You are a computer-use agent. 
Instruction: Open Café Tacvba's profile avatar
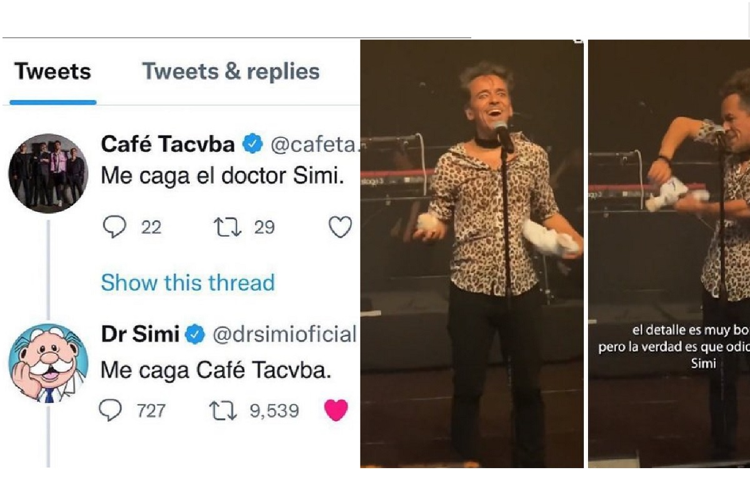point(48,172)
